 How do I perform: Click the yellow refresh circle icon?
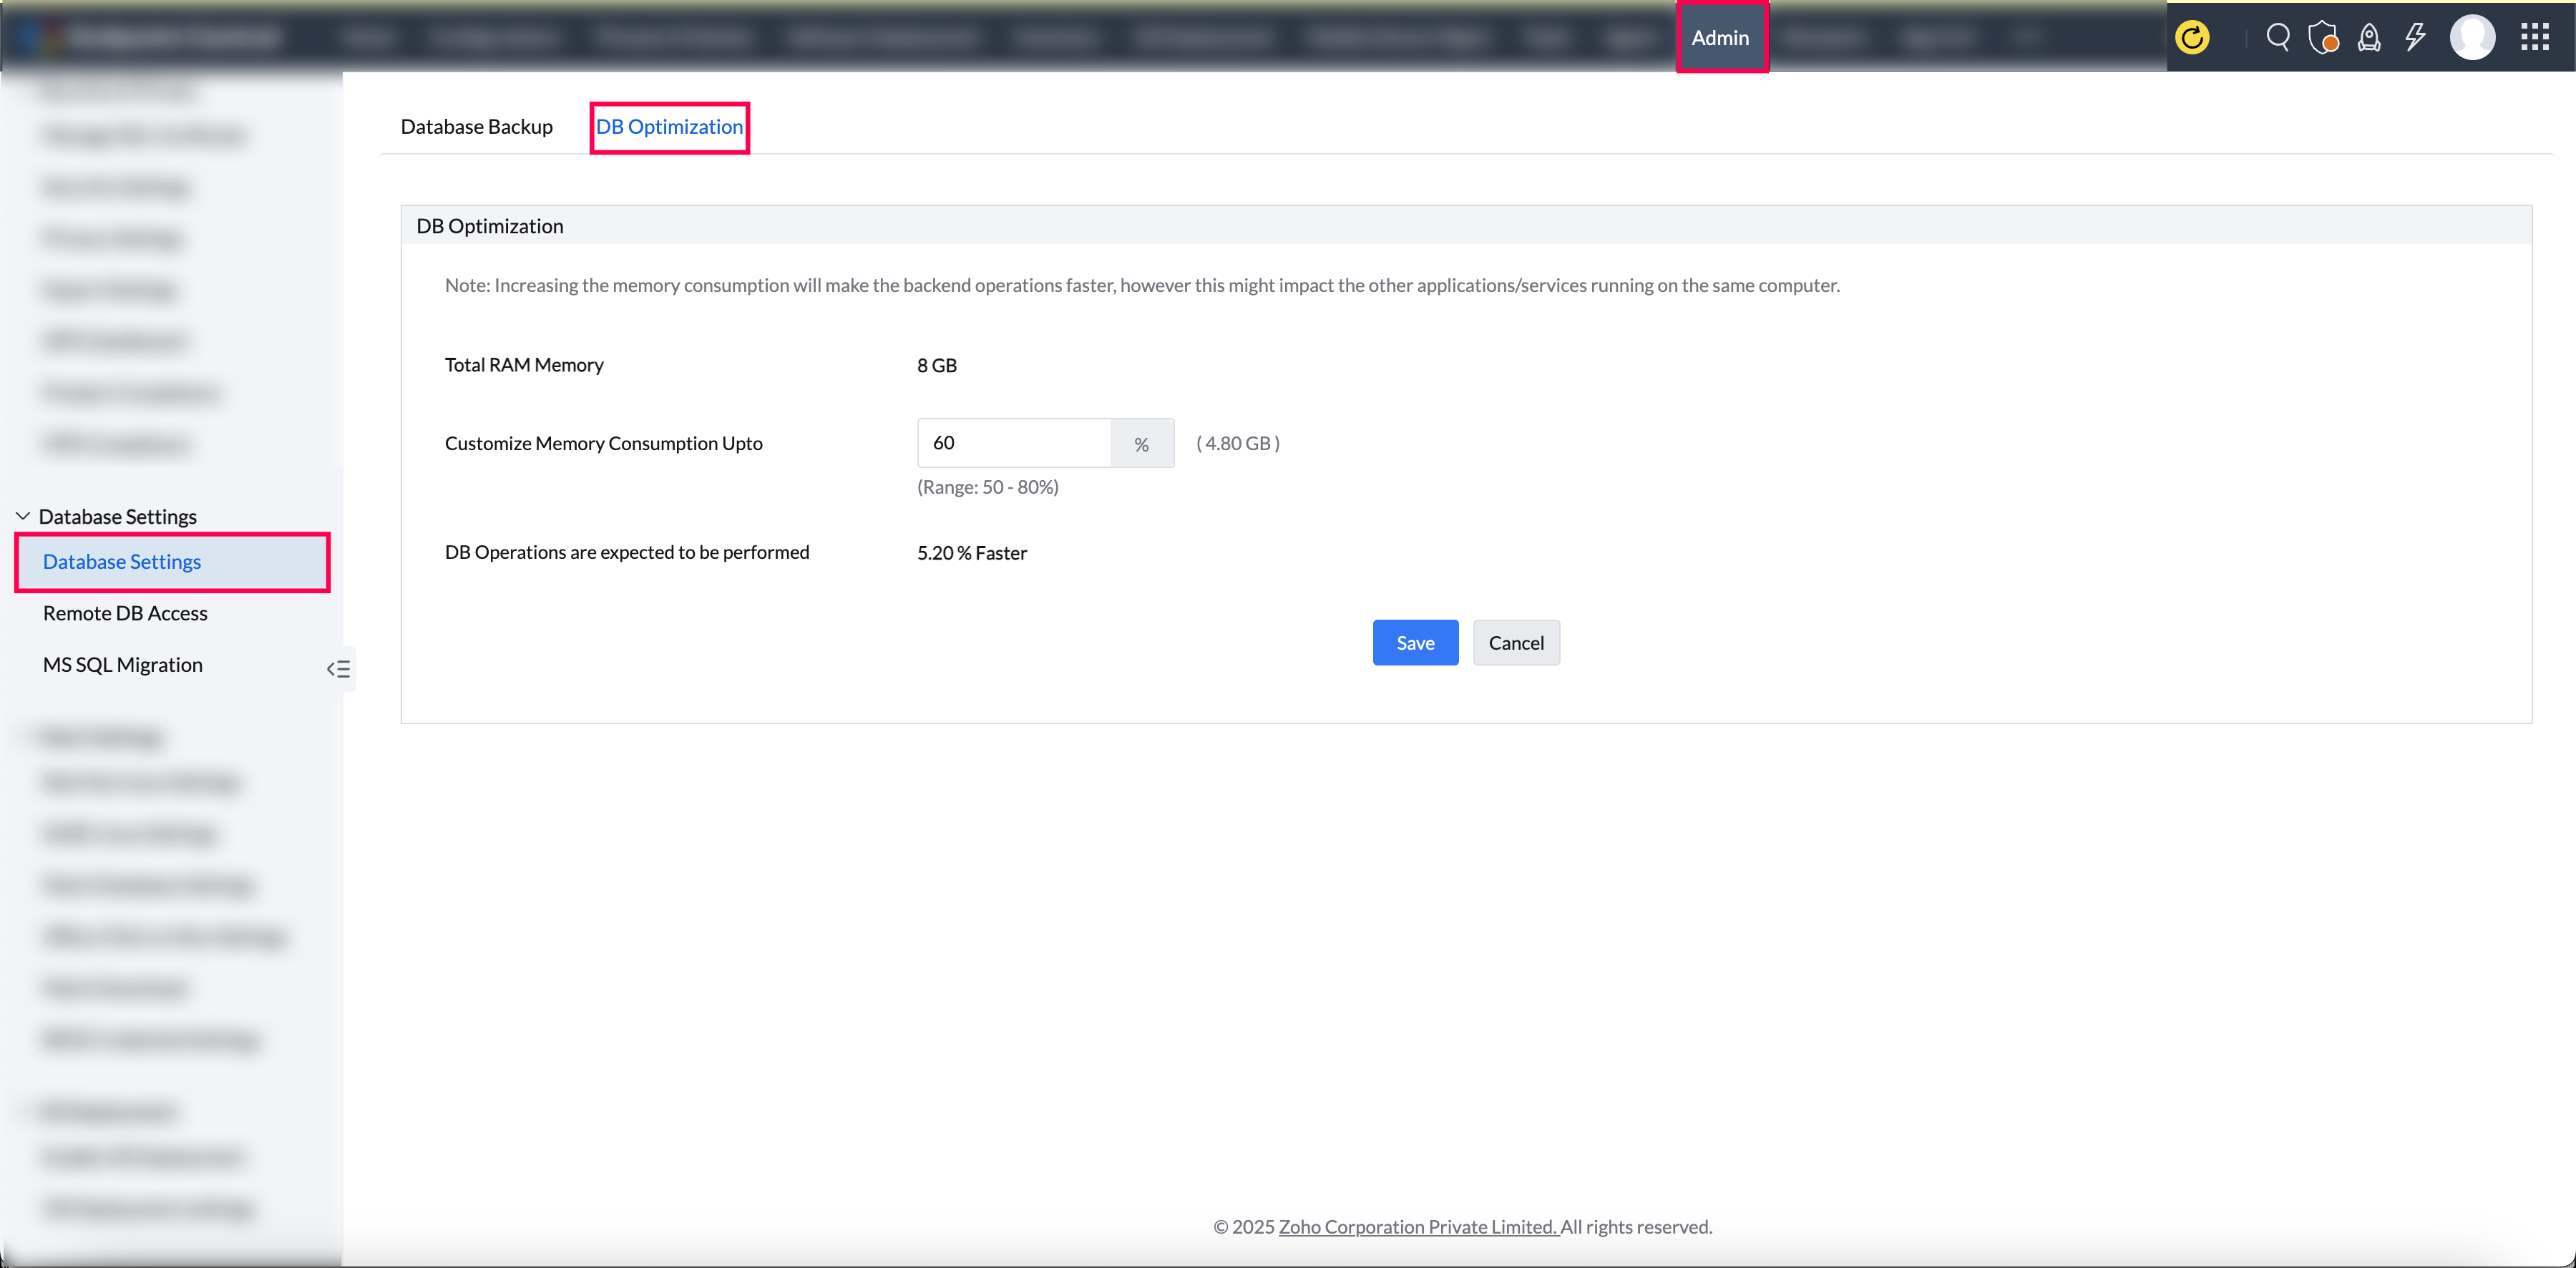(x=2192, y=38)
